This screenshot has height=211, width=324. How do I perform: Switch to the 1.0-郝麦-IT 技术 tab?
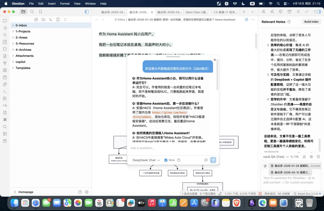pos(225,12)
